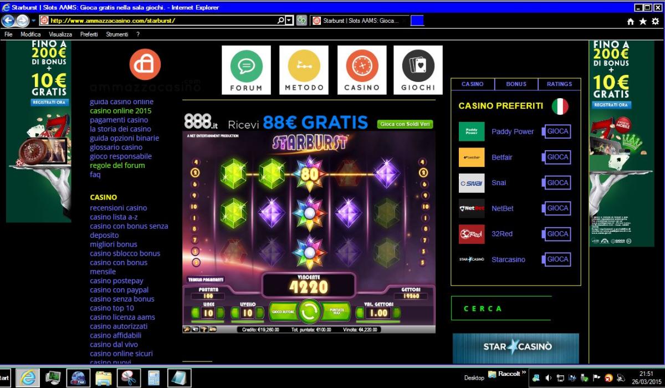The width and height of the screenshot is (665, 388).
Task: Open the slot help question mark icon
Action: (203, 329)
